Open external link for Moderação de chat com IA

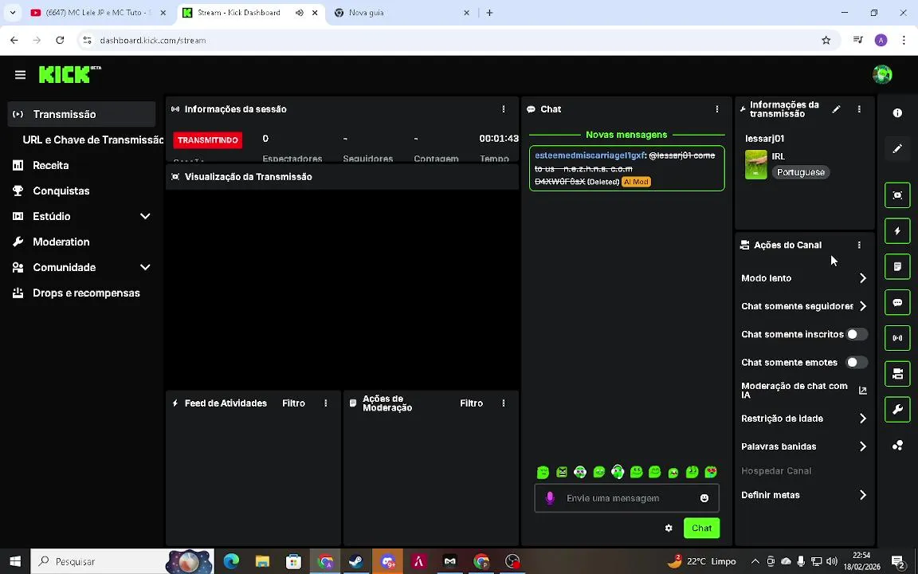(862, 390)
